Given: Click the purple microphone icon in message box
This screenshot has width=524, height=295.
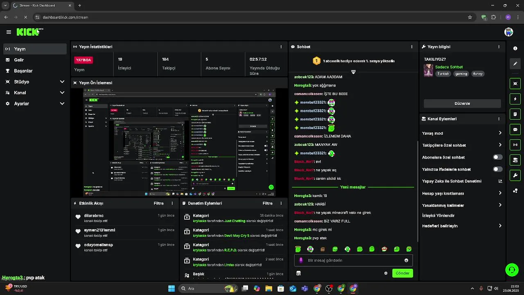Looking at the screenshot, I should [301, 260].
